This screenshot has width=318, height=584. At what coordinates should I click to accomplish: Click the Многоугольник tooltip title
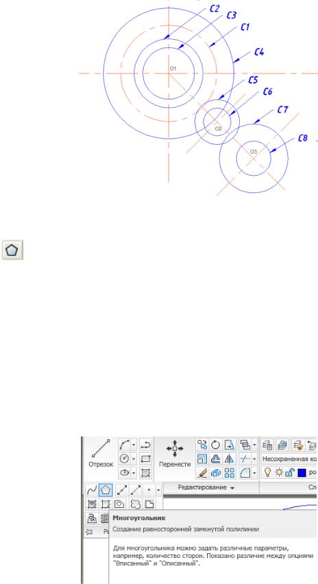[138, 517]
